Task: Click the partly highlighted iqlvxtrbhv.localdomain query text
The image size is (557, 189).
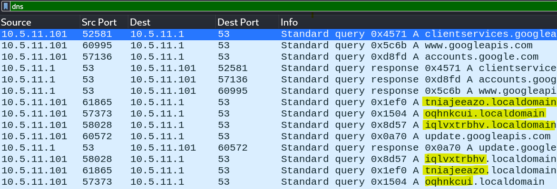Action: (490, 159)
